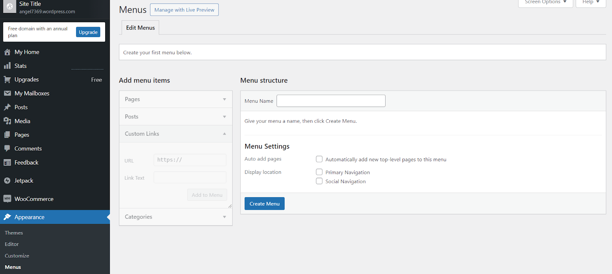
Task: Open the Menus submenu item
Action: [x=13, y=267]
